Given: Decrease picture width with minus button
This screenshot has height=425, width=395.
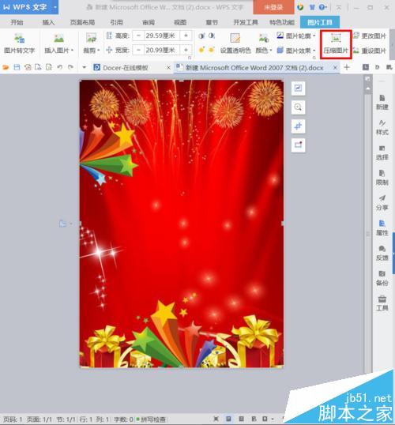Looking at the screenshot, I should click(138, 50).
